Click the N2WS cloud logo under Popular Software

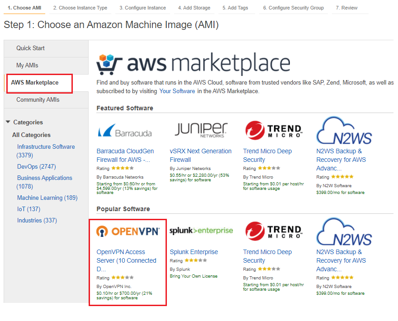tap(344, 231)
